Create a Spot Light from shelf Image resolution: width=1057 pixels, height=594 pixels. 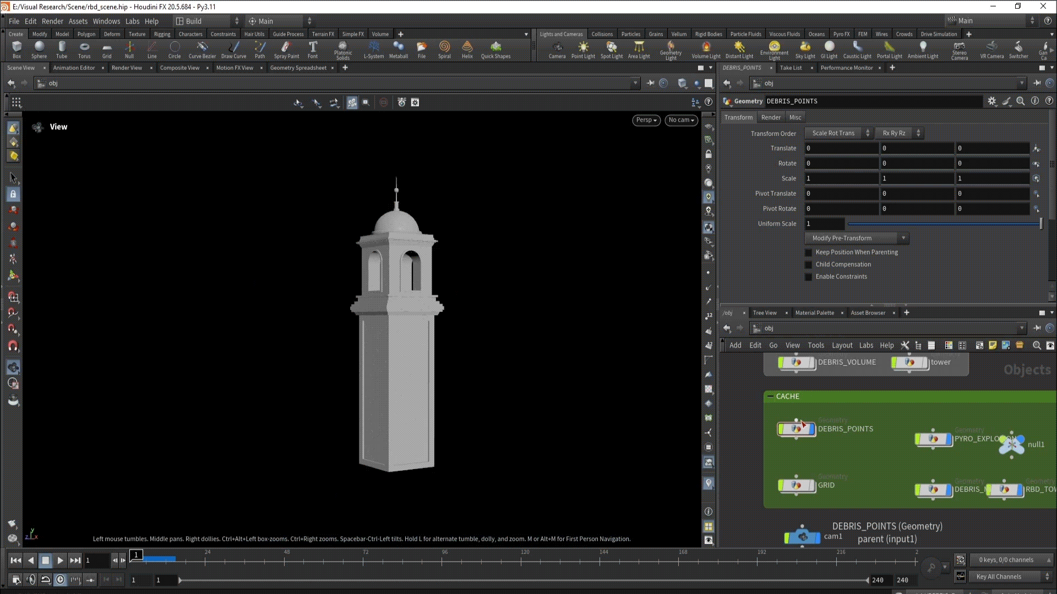click(x=611, y=49)
